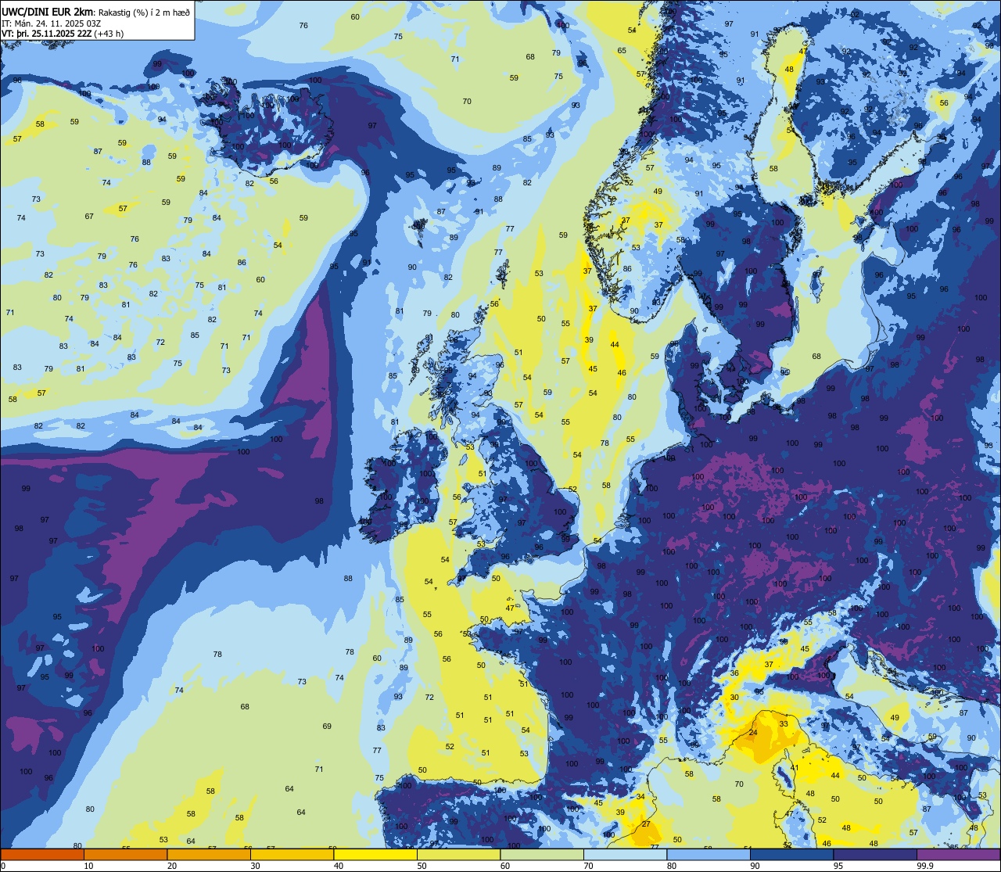Click the 70–80% pale blue legend swatch

625,854
